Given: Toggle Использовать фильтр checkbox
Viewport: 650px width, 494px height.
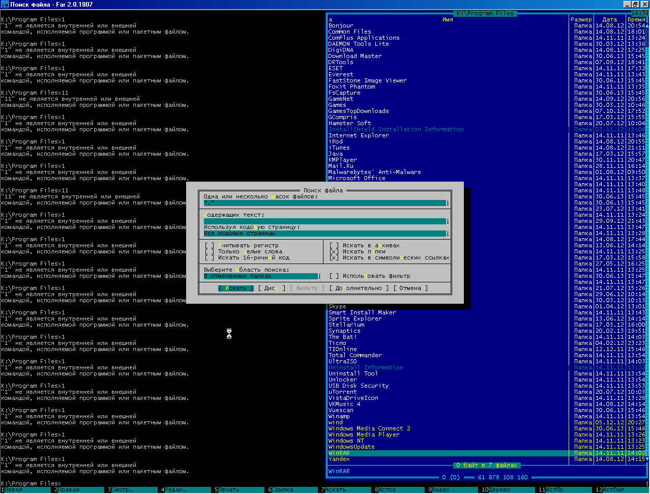Looking at the screenshot, I should [x=334, y=276].
